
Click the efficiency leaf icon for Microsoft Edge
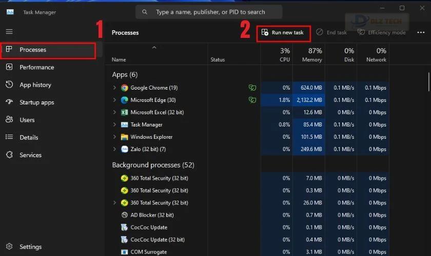pos(252,100)
